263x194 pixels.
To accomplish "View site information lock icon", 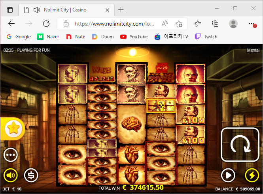I will click(66, 24).
